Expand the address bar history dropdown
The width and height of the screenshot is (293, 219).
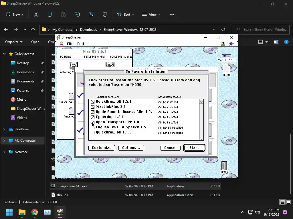click(214, 29)
